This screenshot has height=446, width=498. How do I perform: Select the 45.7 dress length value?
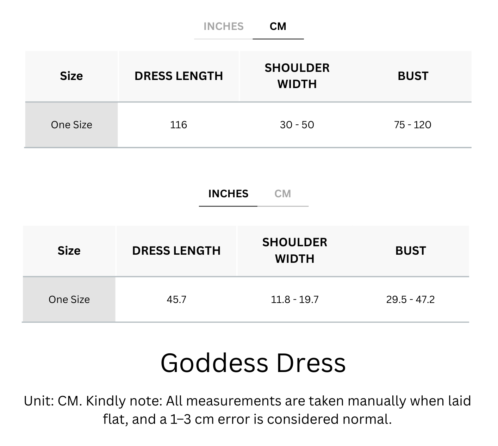pyautogui.click(x=176, y=299)
